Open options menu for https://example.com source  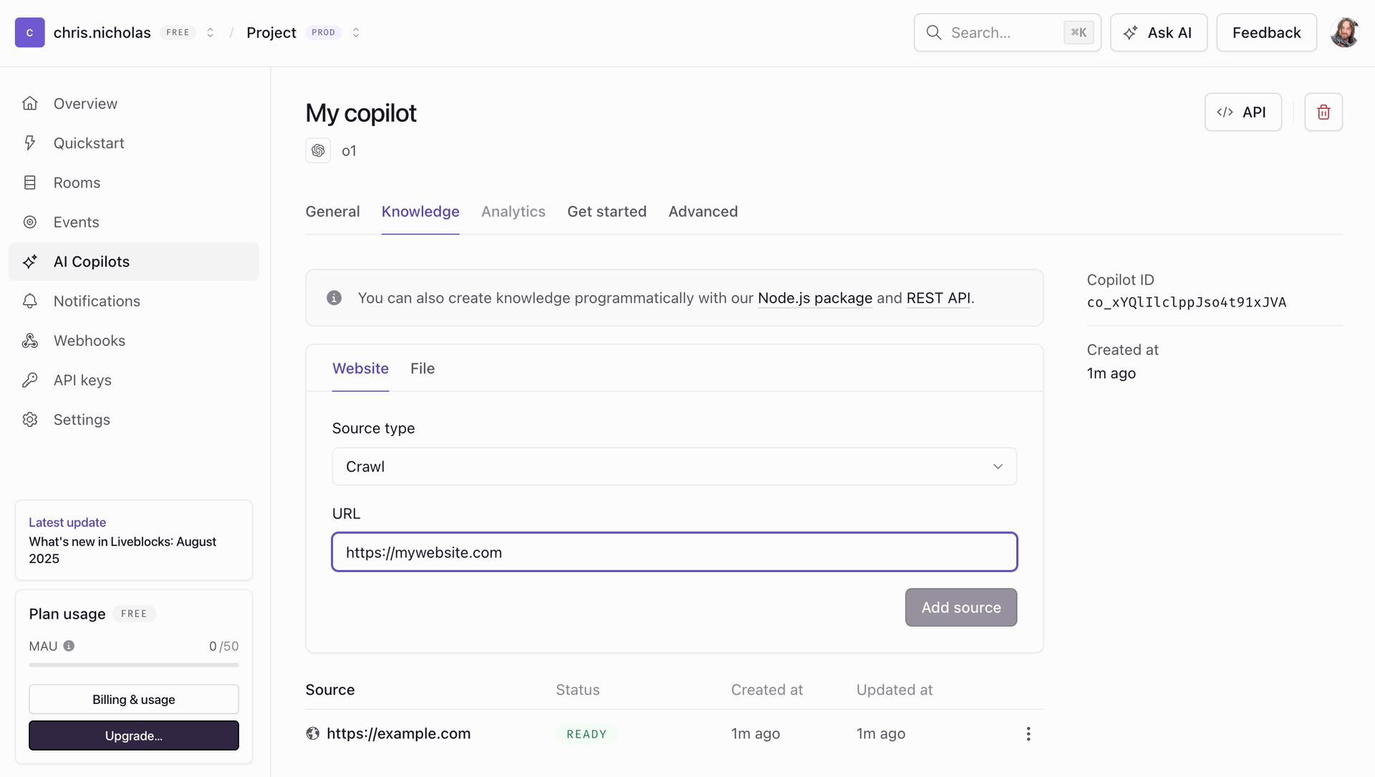(1028, 733)
